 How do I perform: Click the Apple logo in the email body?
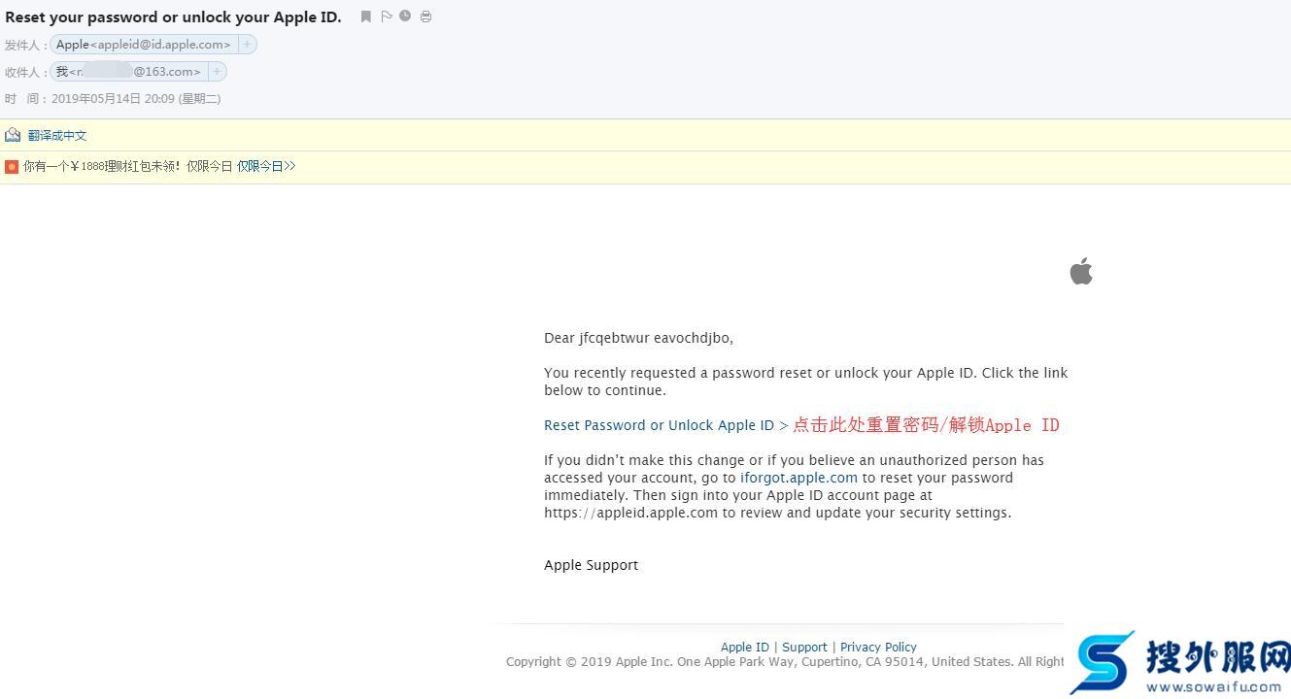pyautogui.click(x=1080, y=271)
